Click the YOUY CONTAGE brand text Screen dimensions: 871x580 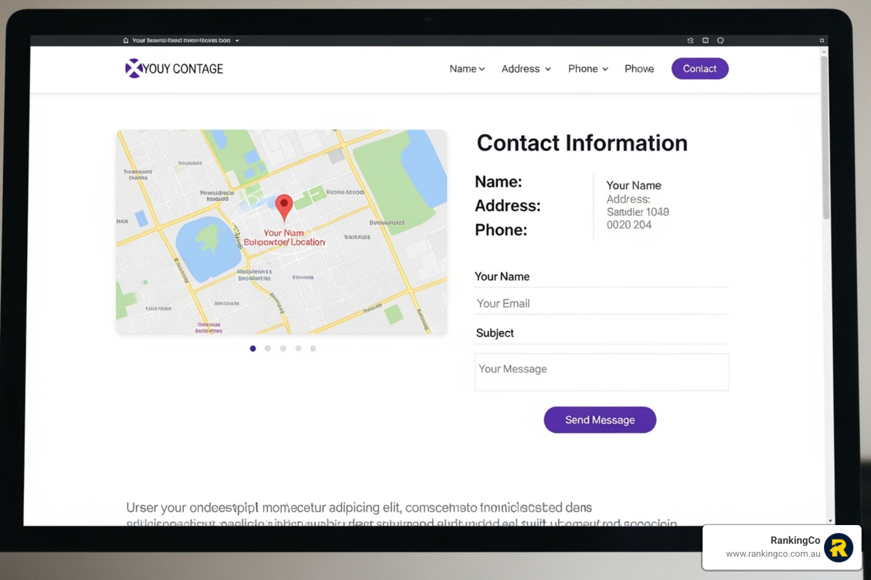tap(183, 69)
